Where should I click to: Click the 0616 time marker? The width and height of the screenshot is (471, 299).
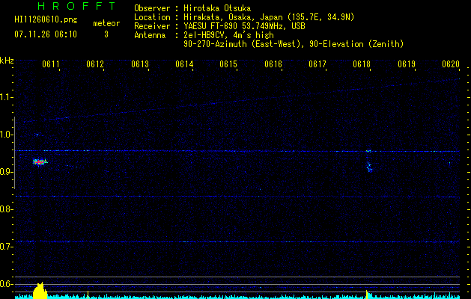coord(273,64)
